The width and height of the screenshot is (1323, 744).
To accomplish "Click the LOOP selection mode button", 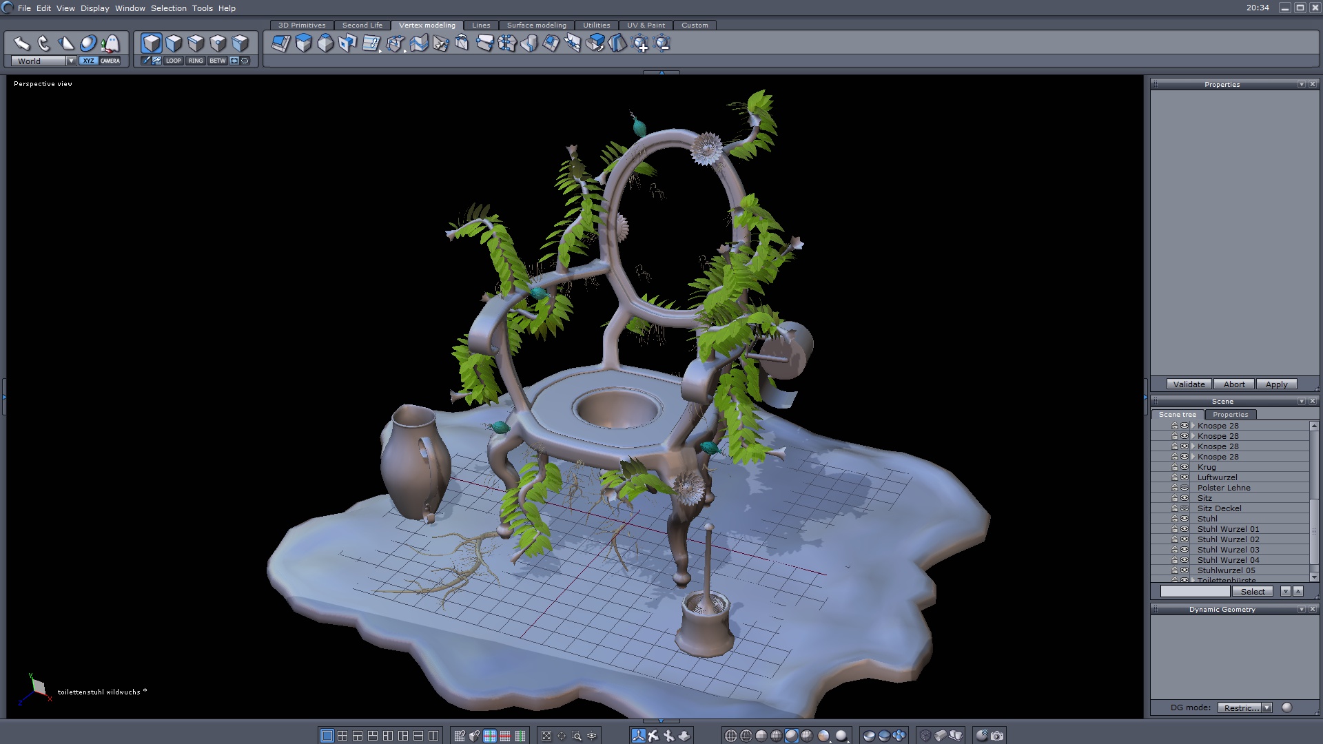I will coord(173,61).
